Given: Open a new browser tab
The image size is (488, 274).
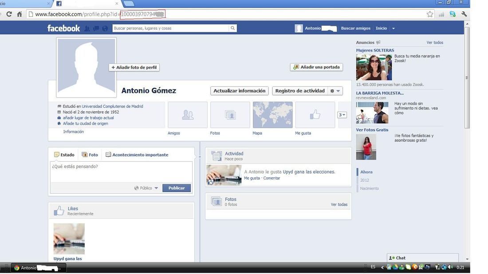Looking at the screenshot, I should click(129, 4).
